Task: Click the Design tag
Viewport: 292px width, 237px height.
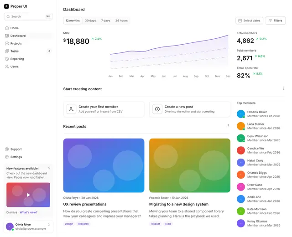Action: coord(69,224)
